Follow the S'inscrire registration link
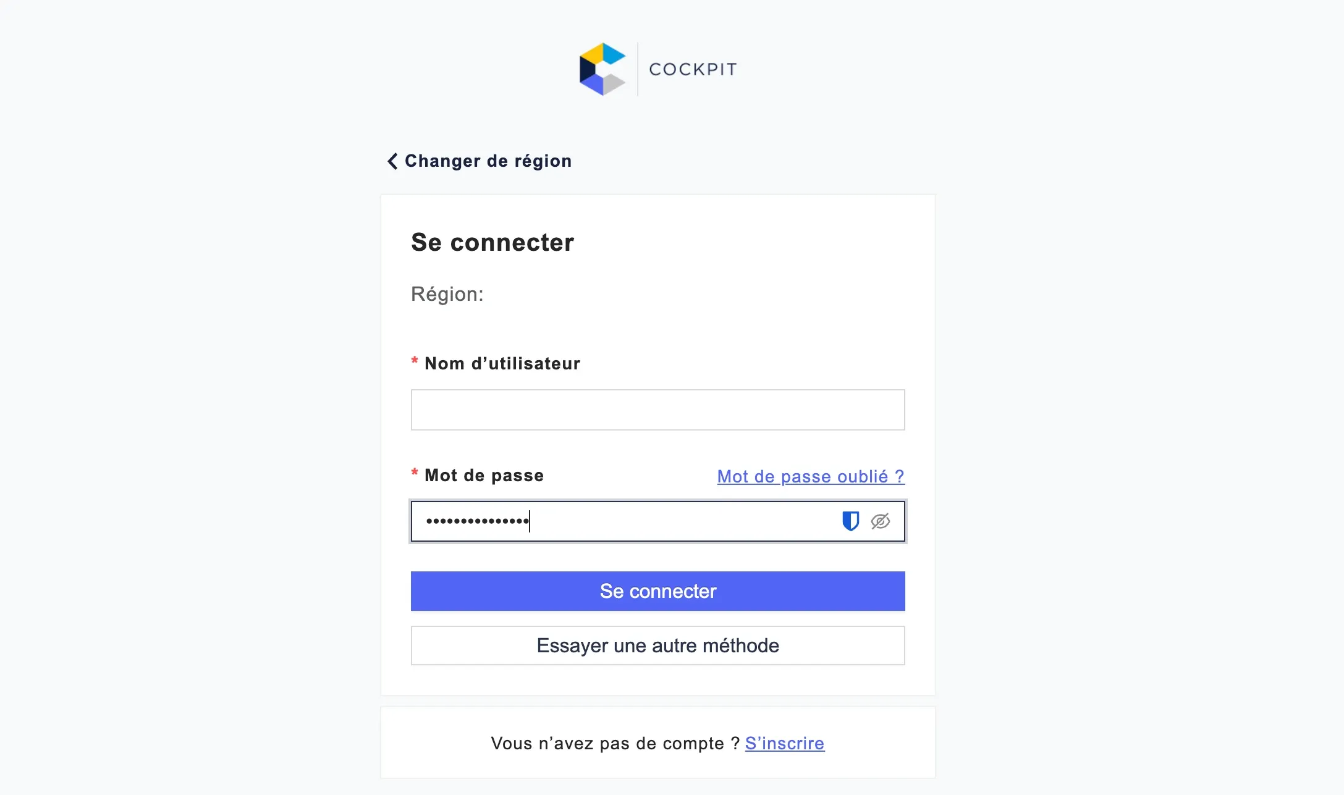This screenshot has height=795, width=1344. [x=785, y=743]
